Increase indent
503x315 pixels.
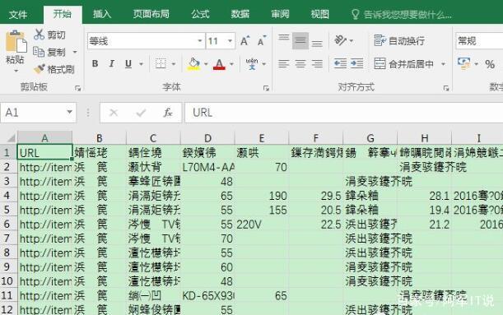click(356, 64)
